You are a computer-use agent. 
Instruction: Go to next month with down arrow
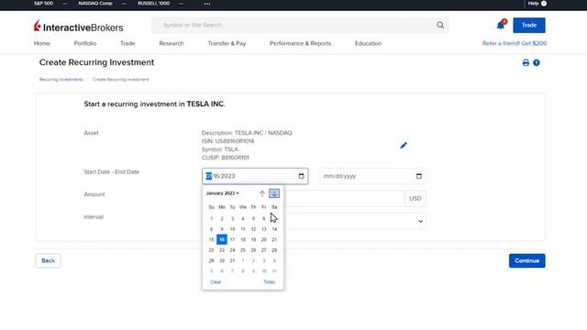click(x=274, y=193)
